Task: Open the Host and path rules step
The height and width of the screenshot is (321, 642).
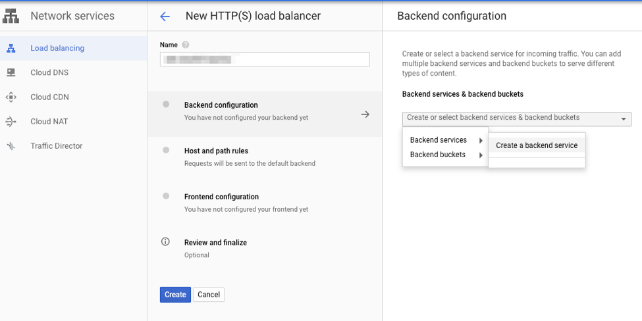Action: pyautogui.click(x=216, y=151)
